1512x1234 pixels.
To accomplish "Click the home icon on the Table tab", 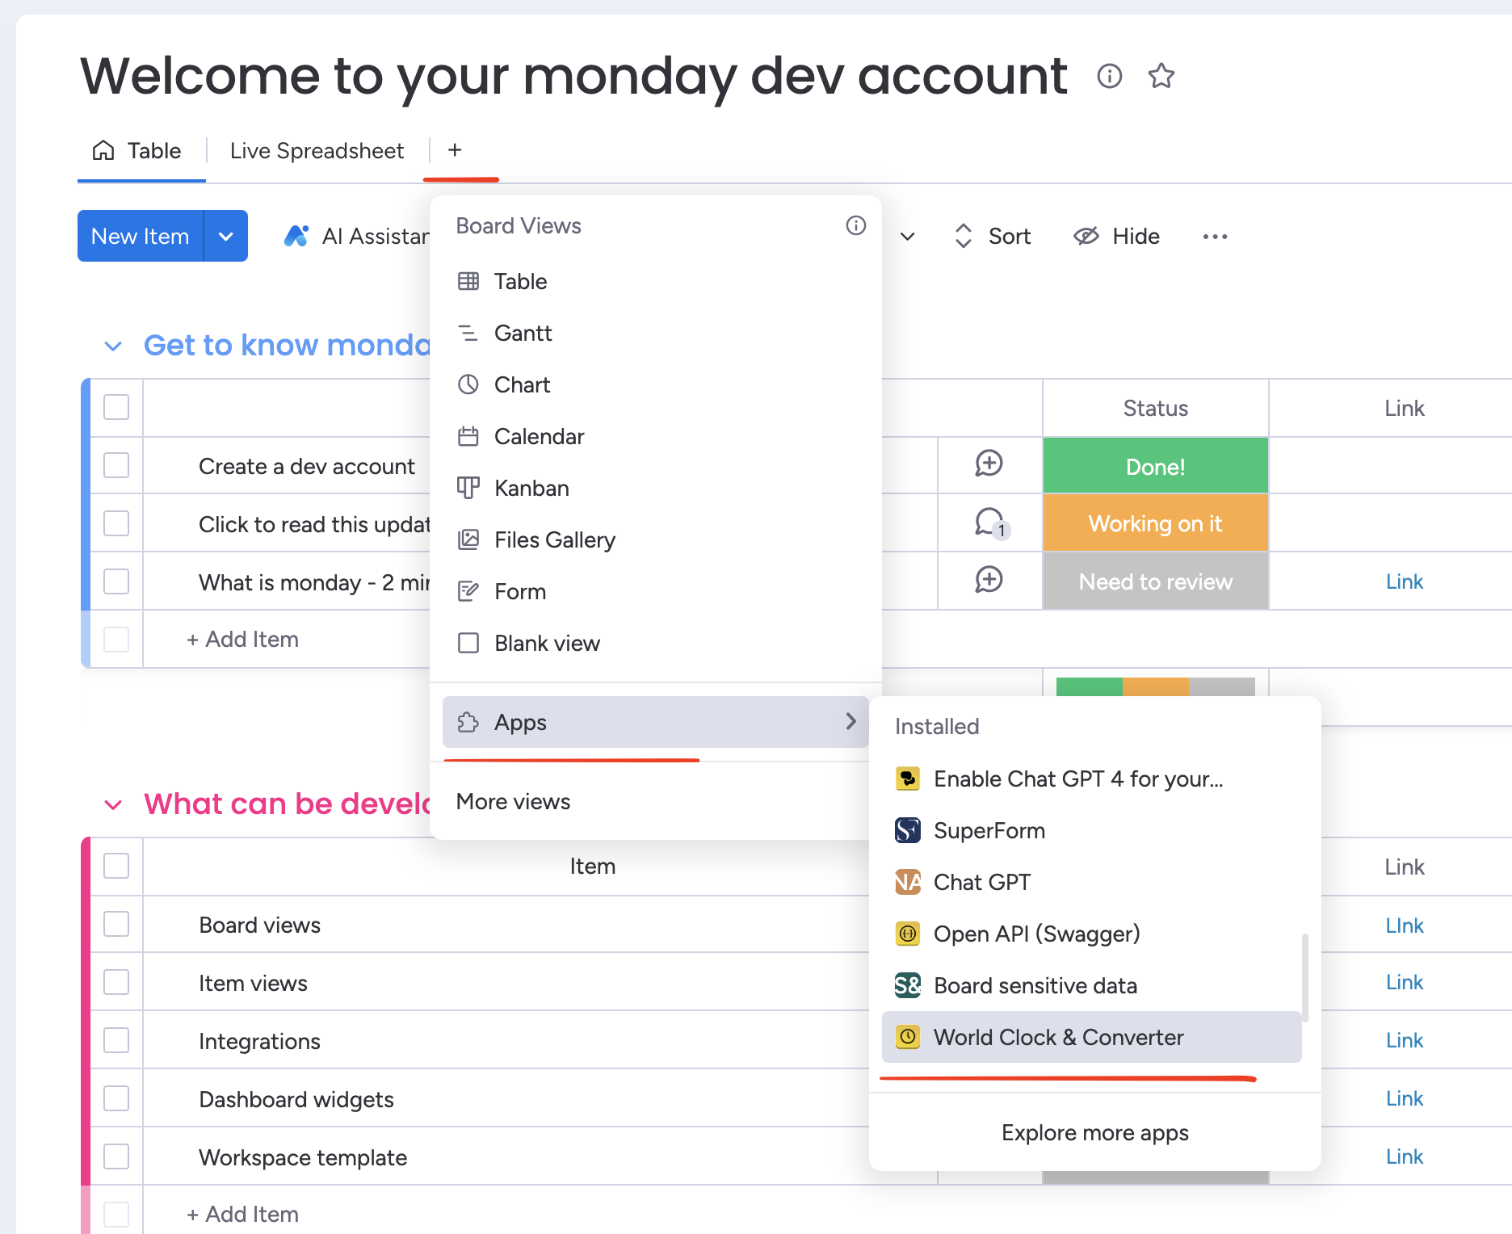I will 103,150.
